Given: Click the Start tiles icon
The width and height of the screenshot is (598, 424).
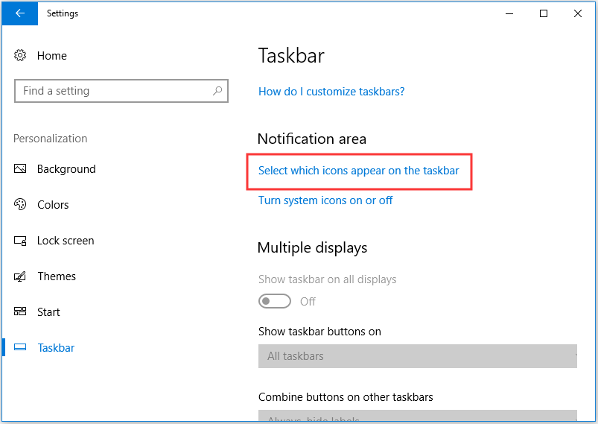Looking at the screenshot, I should (x=20, y=311).
